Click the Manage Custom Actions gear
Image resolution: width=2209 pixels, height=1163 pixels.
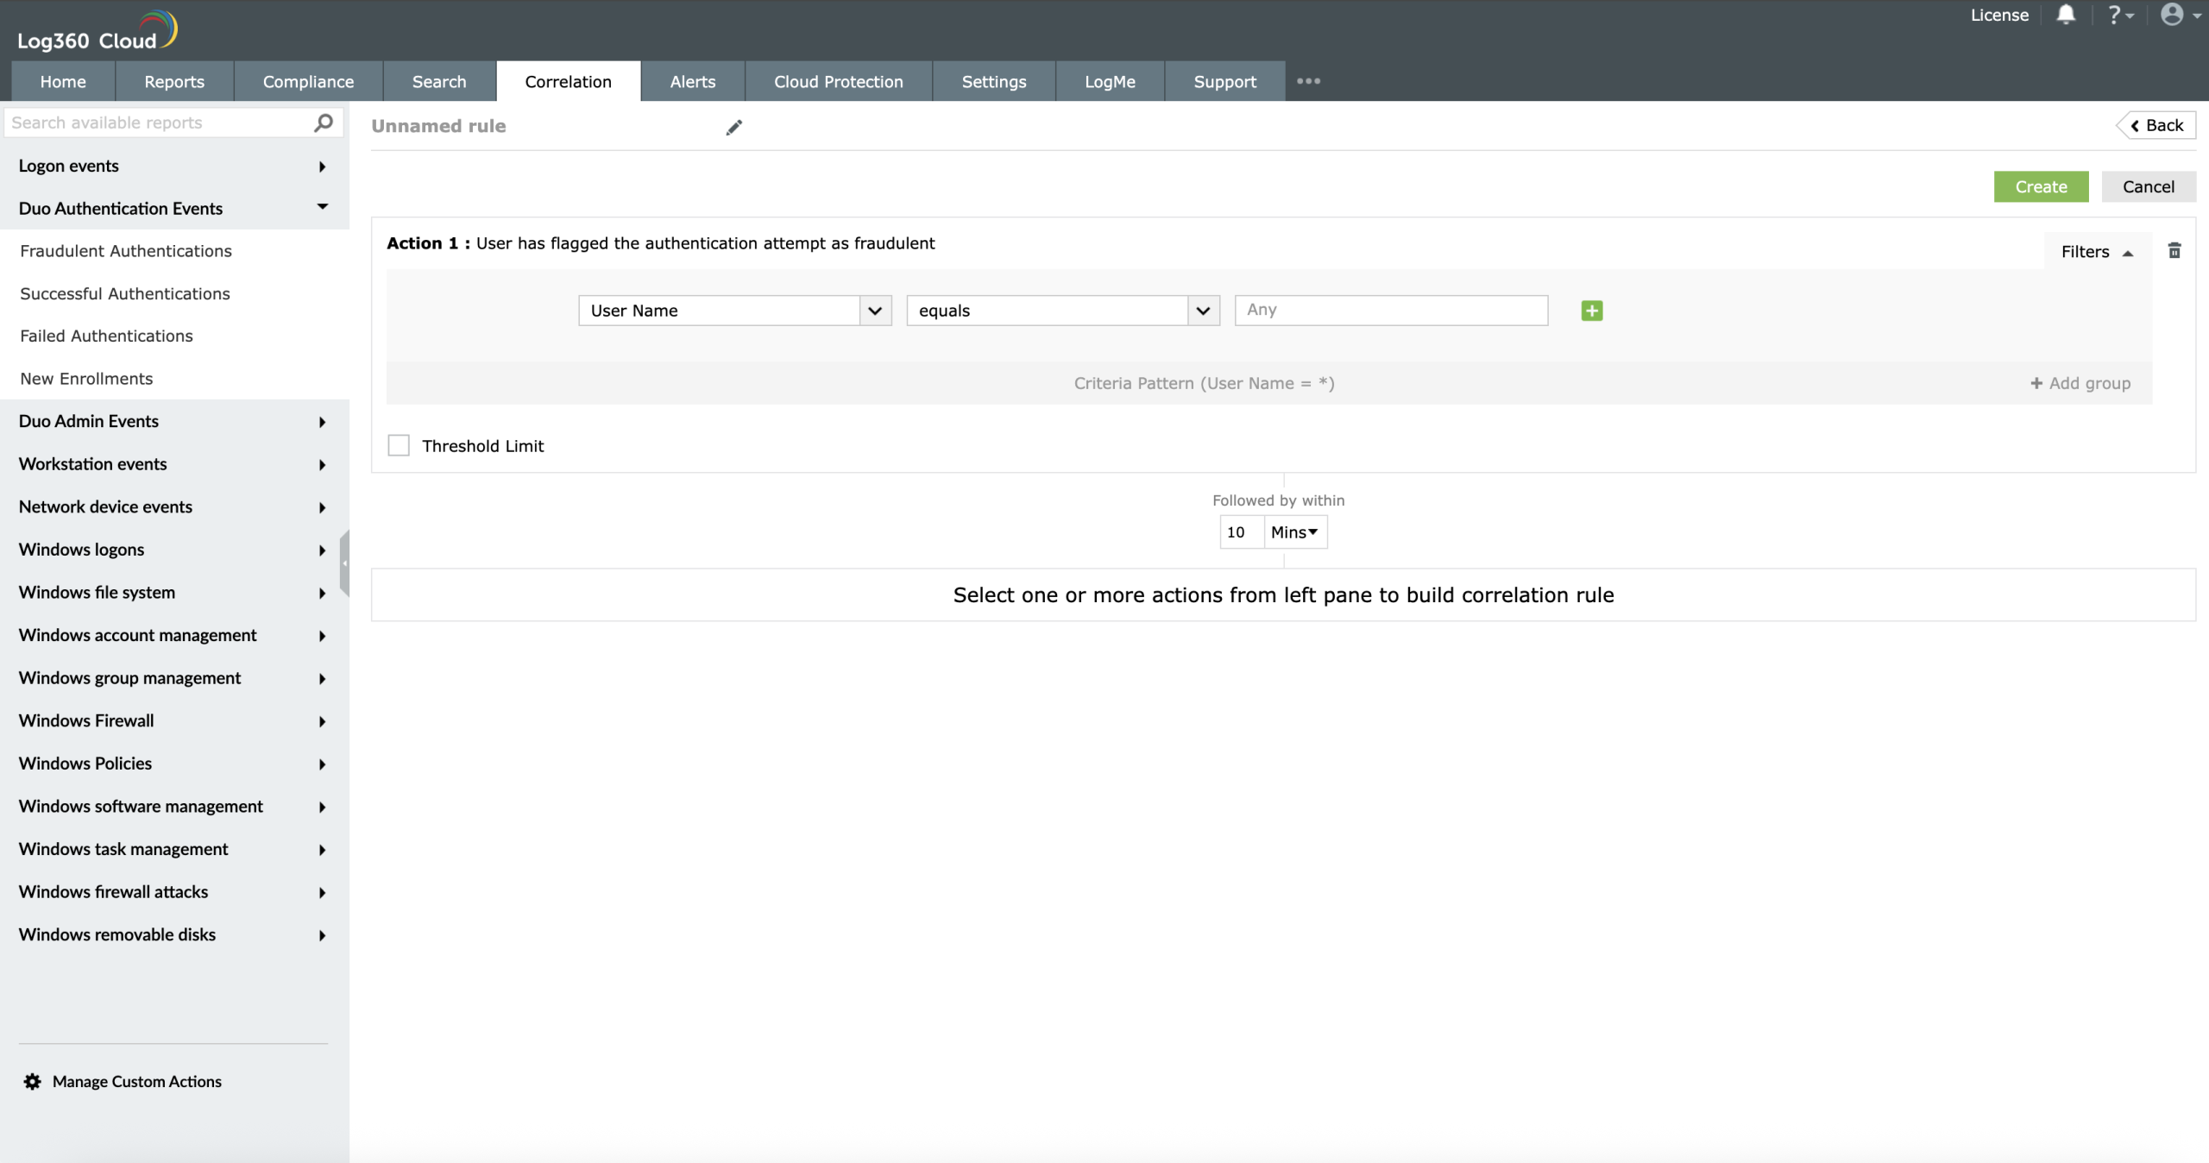click(x=33, y=1081)
